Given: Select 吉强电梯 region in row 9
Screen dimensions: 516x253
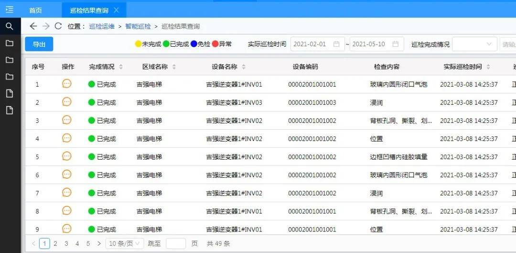Looking at the screenshot, I should tap(149, 229).
